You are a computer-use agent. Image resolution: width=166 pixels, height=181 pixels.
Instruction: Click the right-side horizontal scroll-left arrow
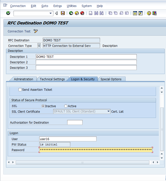click(153, 162)
